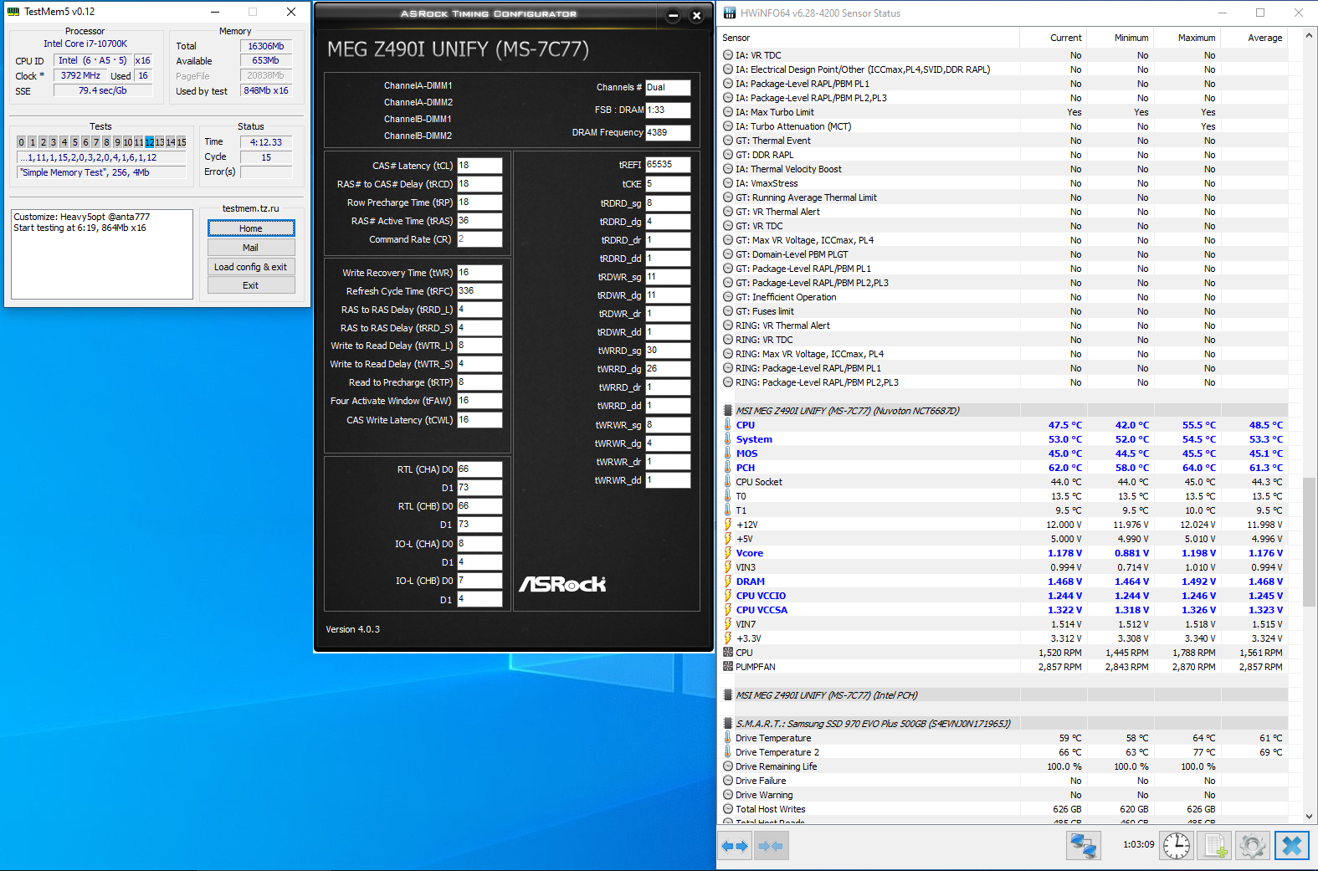The height and width of the screenshot is (871, 1318).
Task: Click the lightning bolt icon beside CPU VCCIO
Action: click(x=728, y=596)
